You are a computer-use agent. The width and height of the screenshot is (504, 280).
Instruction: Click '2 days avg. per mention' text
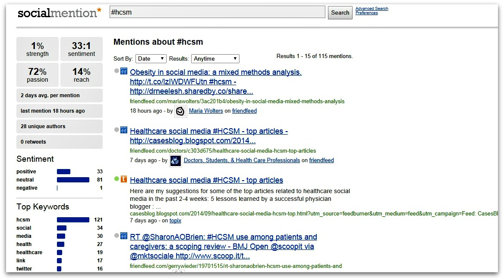pos(50,95)
